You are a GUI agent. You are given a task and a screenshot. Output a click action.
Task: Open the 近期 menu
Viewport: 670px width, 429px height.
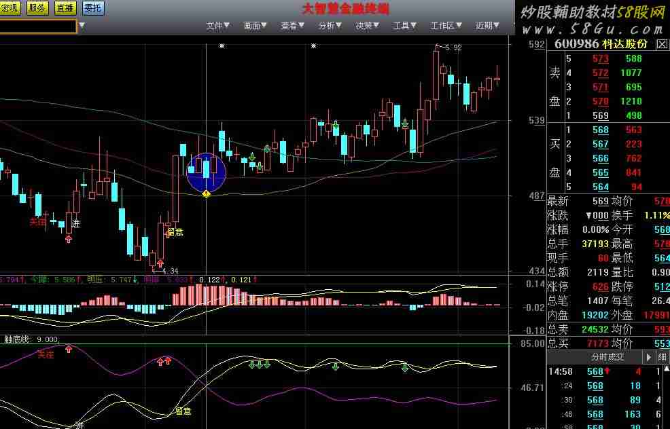coord(487,26)
